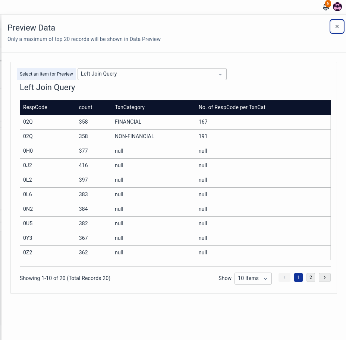Screen dimensions: 346x340
Task: Close the Preview Data panel
Action: pos(337,26)
